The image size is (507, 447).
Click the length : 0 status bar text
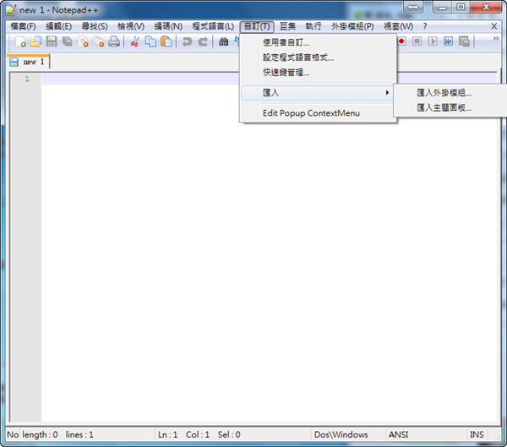point(40,434)
